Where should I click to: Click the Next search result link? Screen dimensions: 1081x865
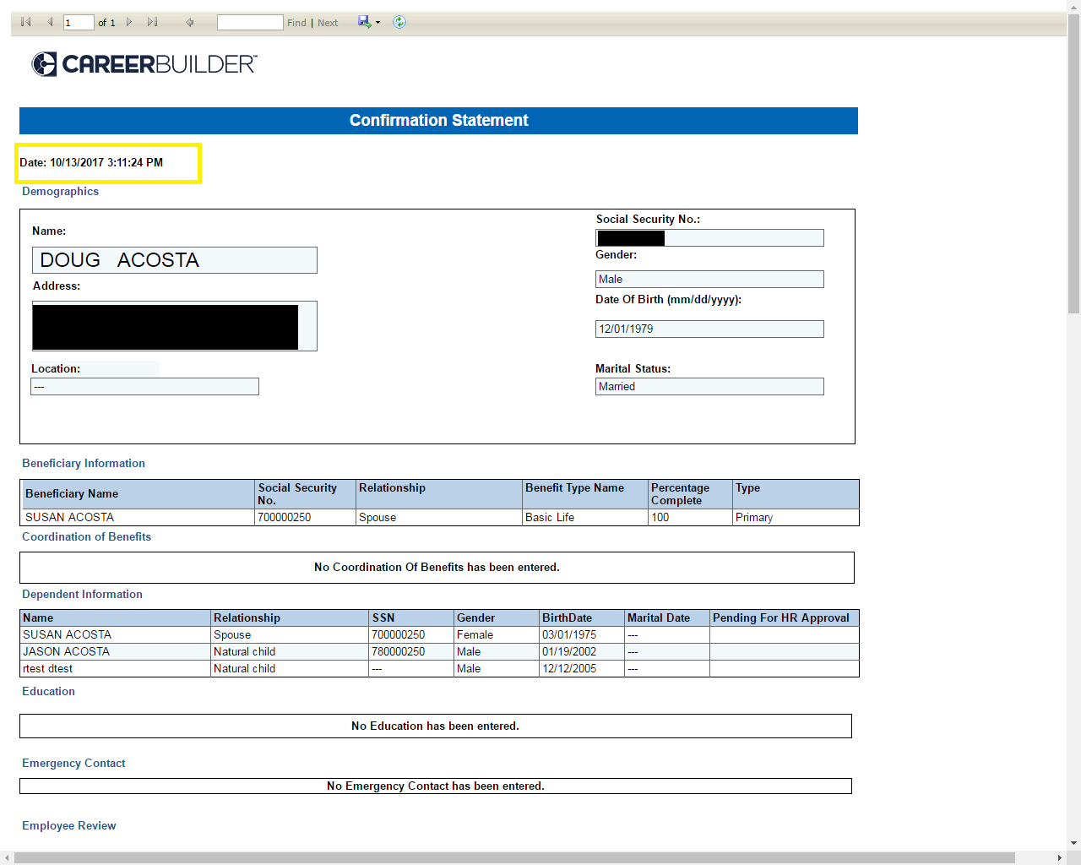click(328, 23)
